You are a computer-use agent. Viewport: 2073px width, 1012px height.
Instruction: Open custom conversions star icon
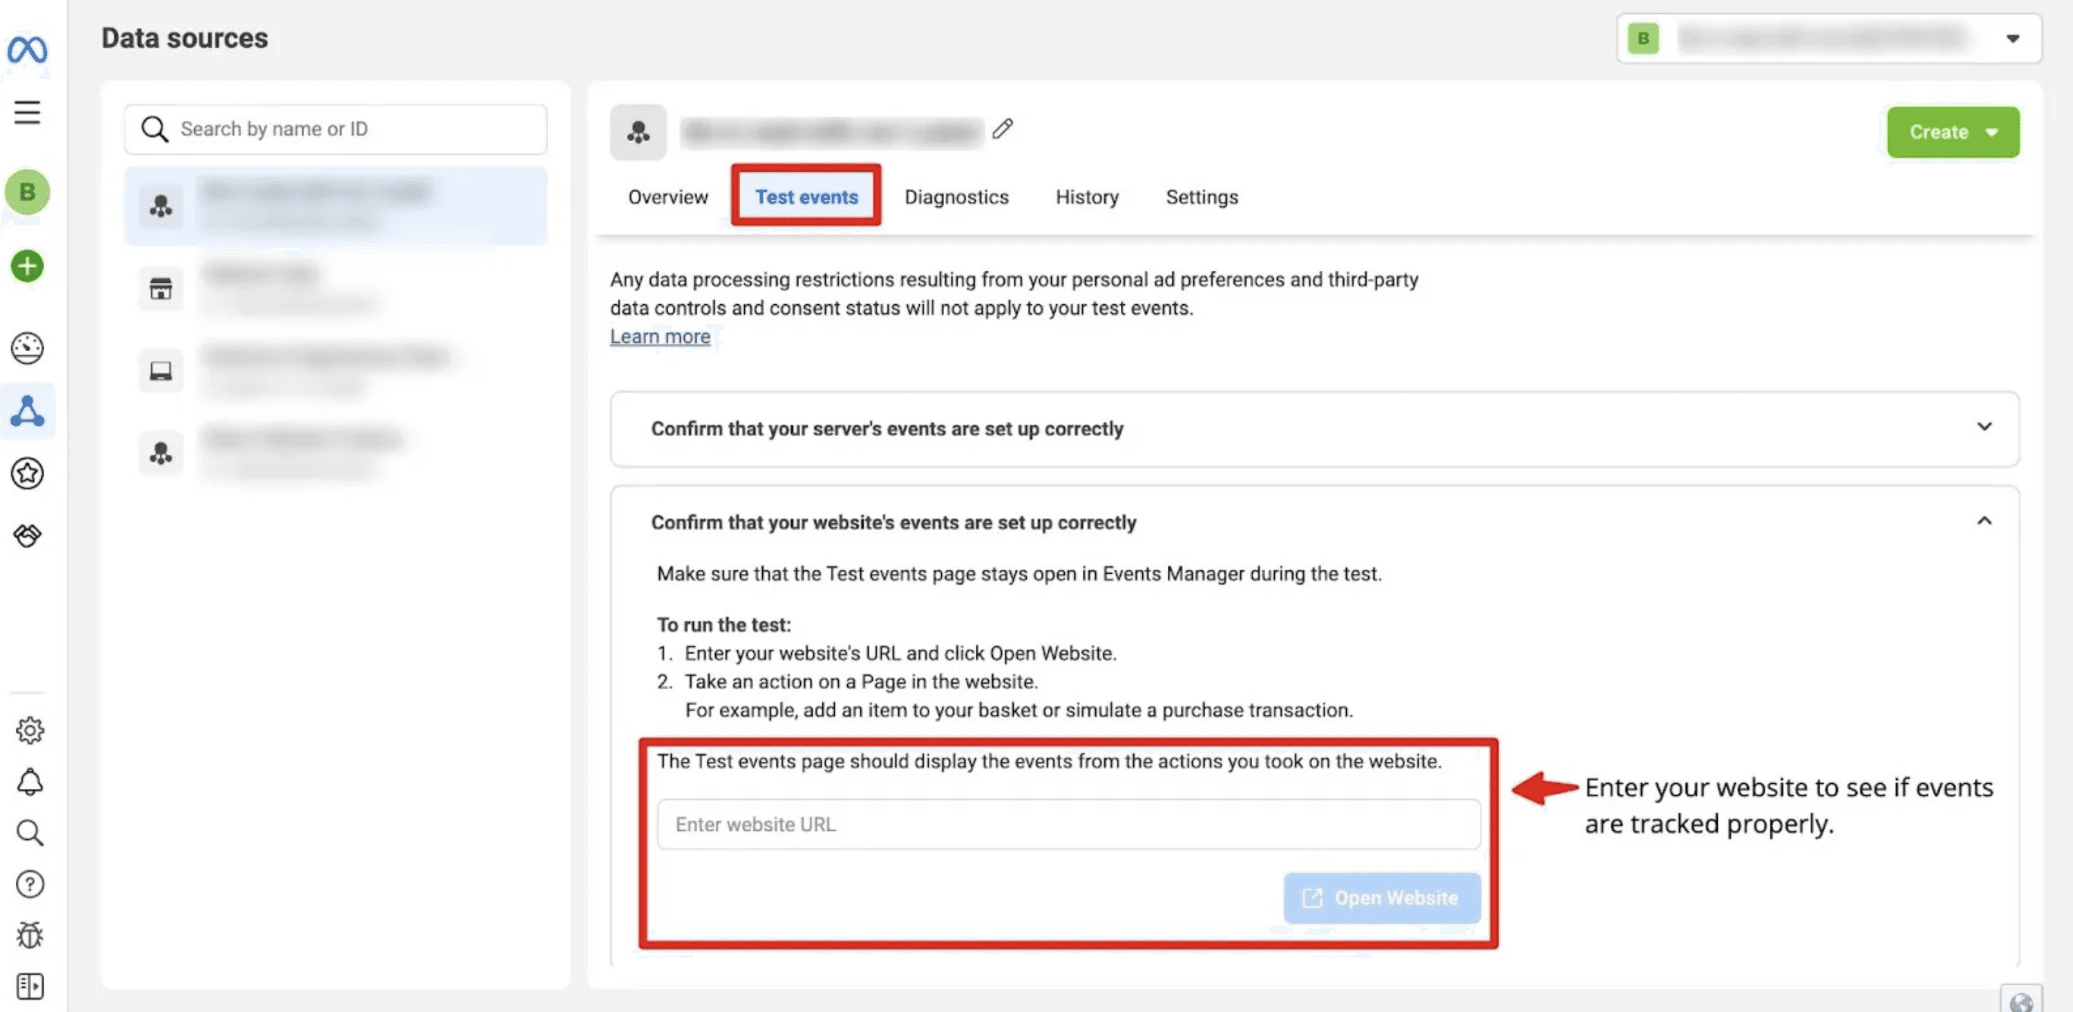[28, 474]
